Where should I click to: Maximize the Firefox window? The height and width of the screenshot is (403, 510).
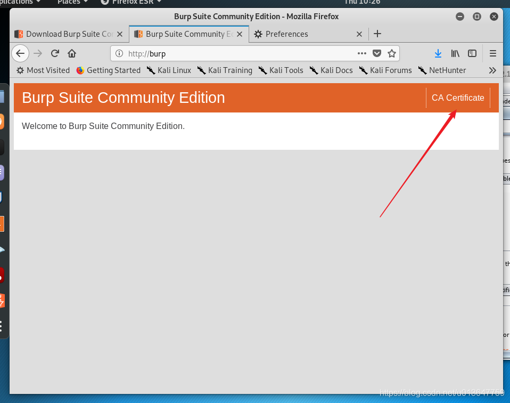(x=477, y=17)
